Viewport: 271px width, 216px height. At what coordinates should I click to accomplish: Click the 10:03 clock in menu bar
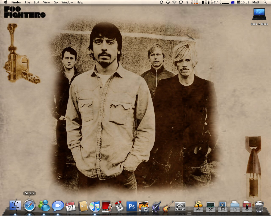pyautogui.click(x=245, y=2)
